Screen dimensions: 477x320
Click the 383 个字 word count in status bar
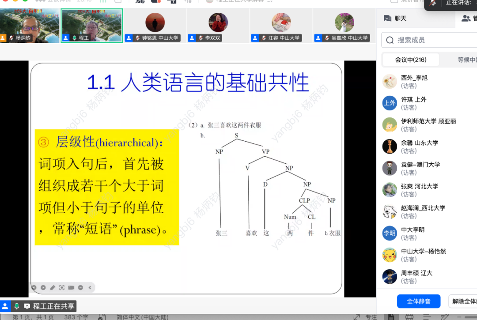(x=76, y=317)
